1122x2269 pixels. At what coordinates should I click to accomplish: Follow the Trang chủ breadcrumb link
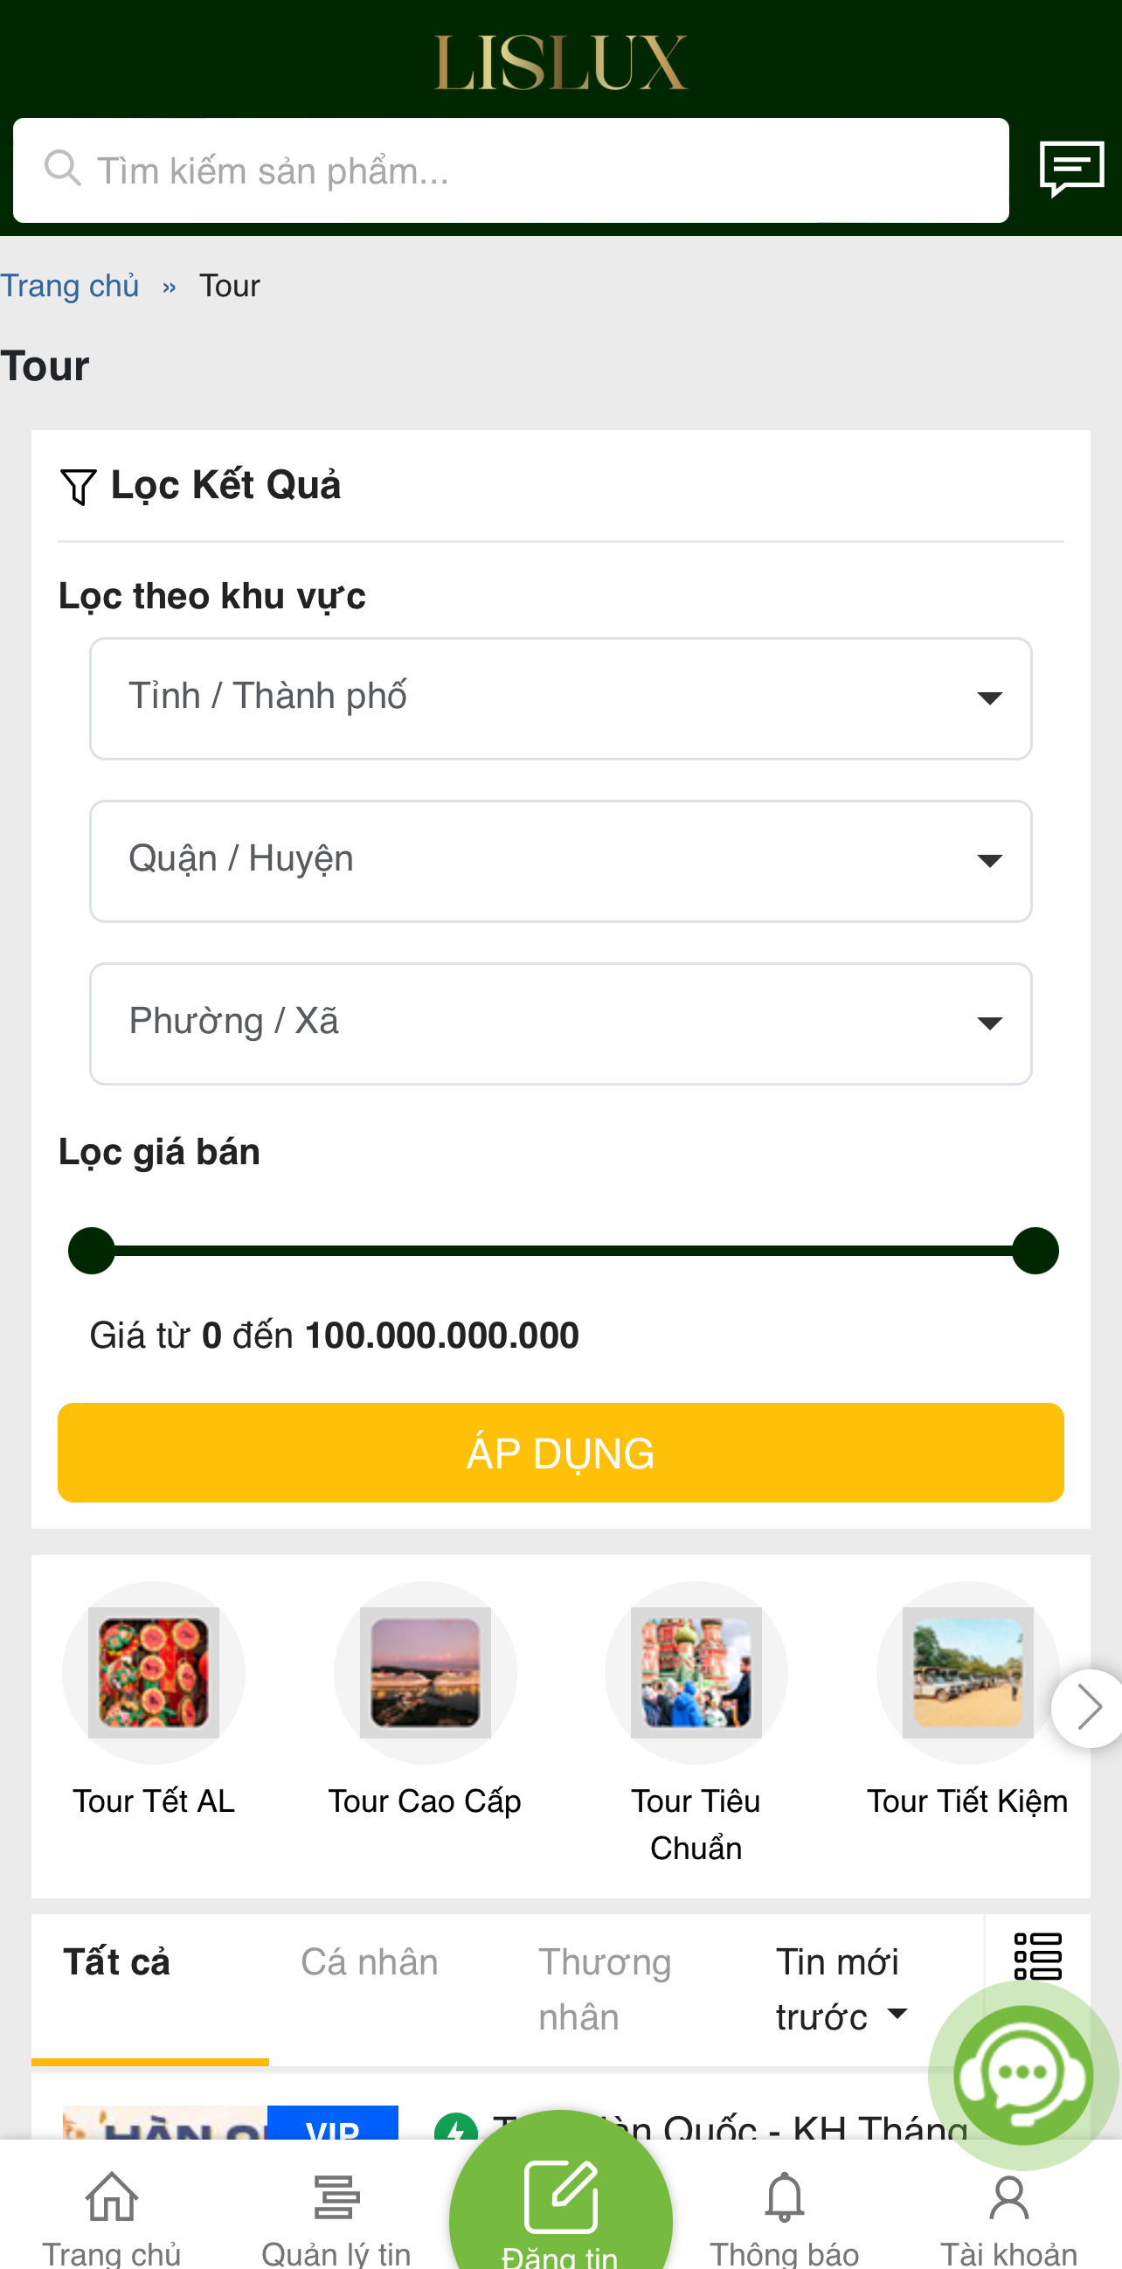coord(70,287)
